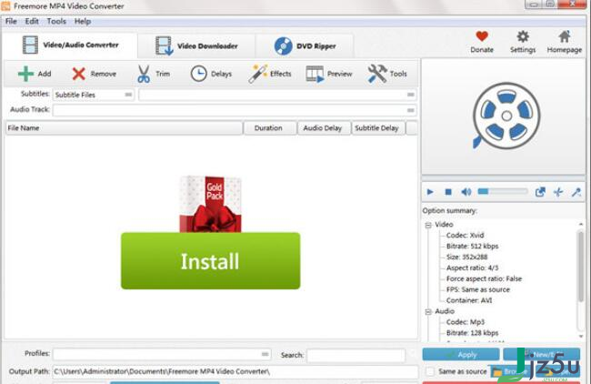This screenshot has height=384, width=591.
Task: Open the Tools wrench and hammer icon
Action: (377, 74)
